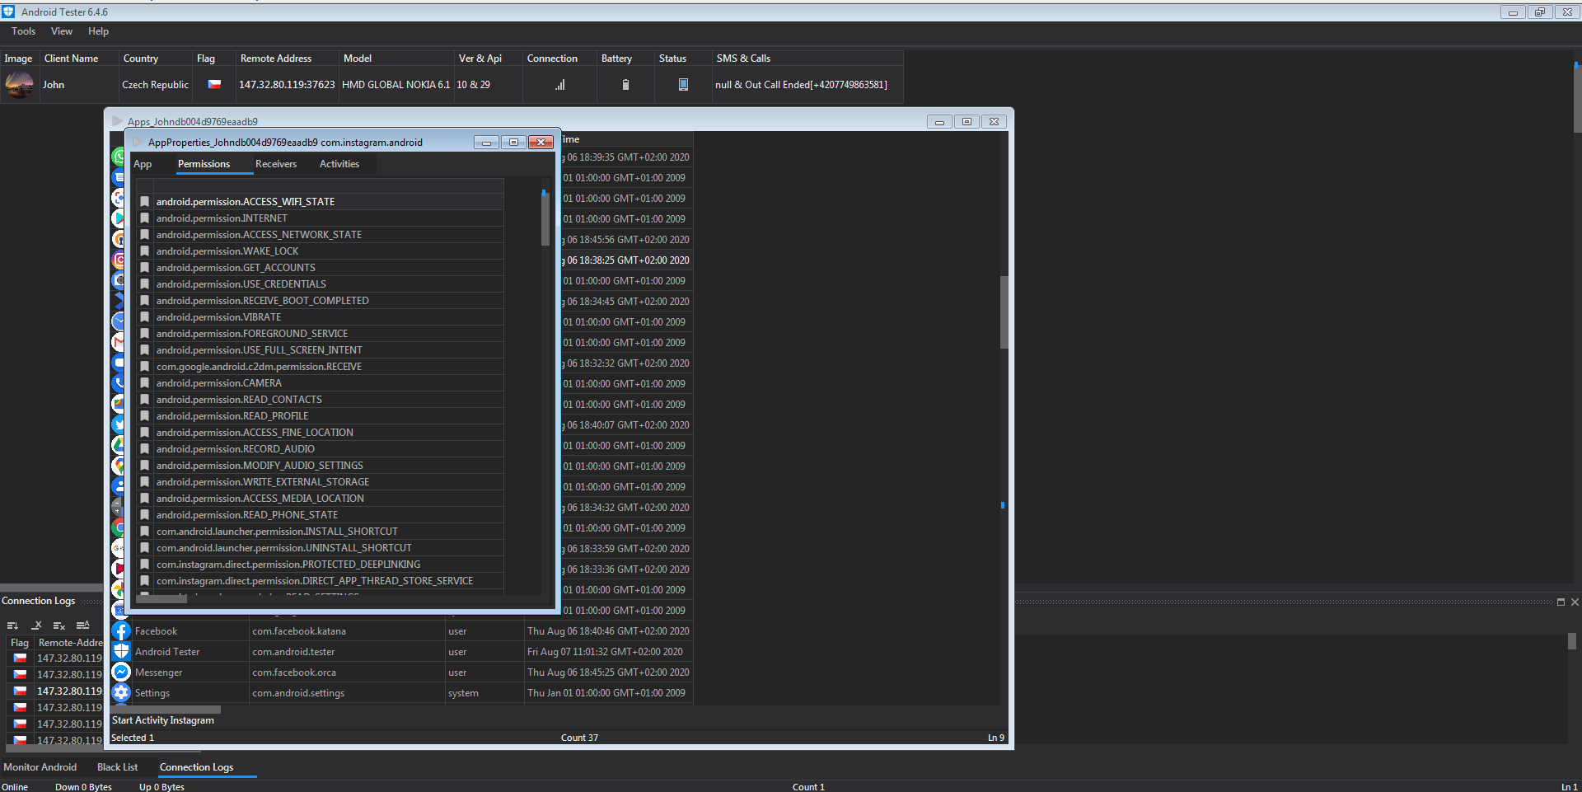
Task: Close the Connection Logs panel with its X icon
Action: point(1575,602)
